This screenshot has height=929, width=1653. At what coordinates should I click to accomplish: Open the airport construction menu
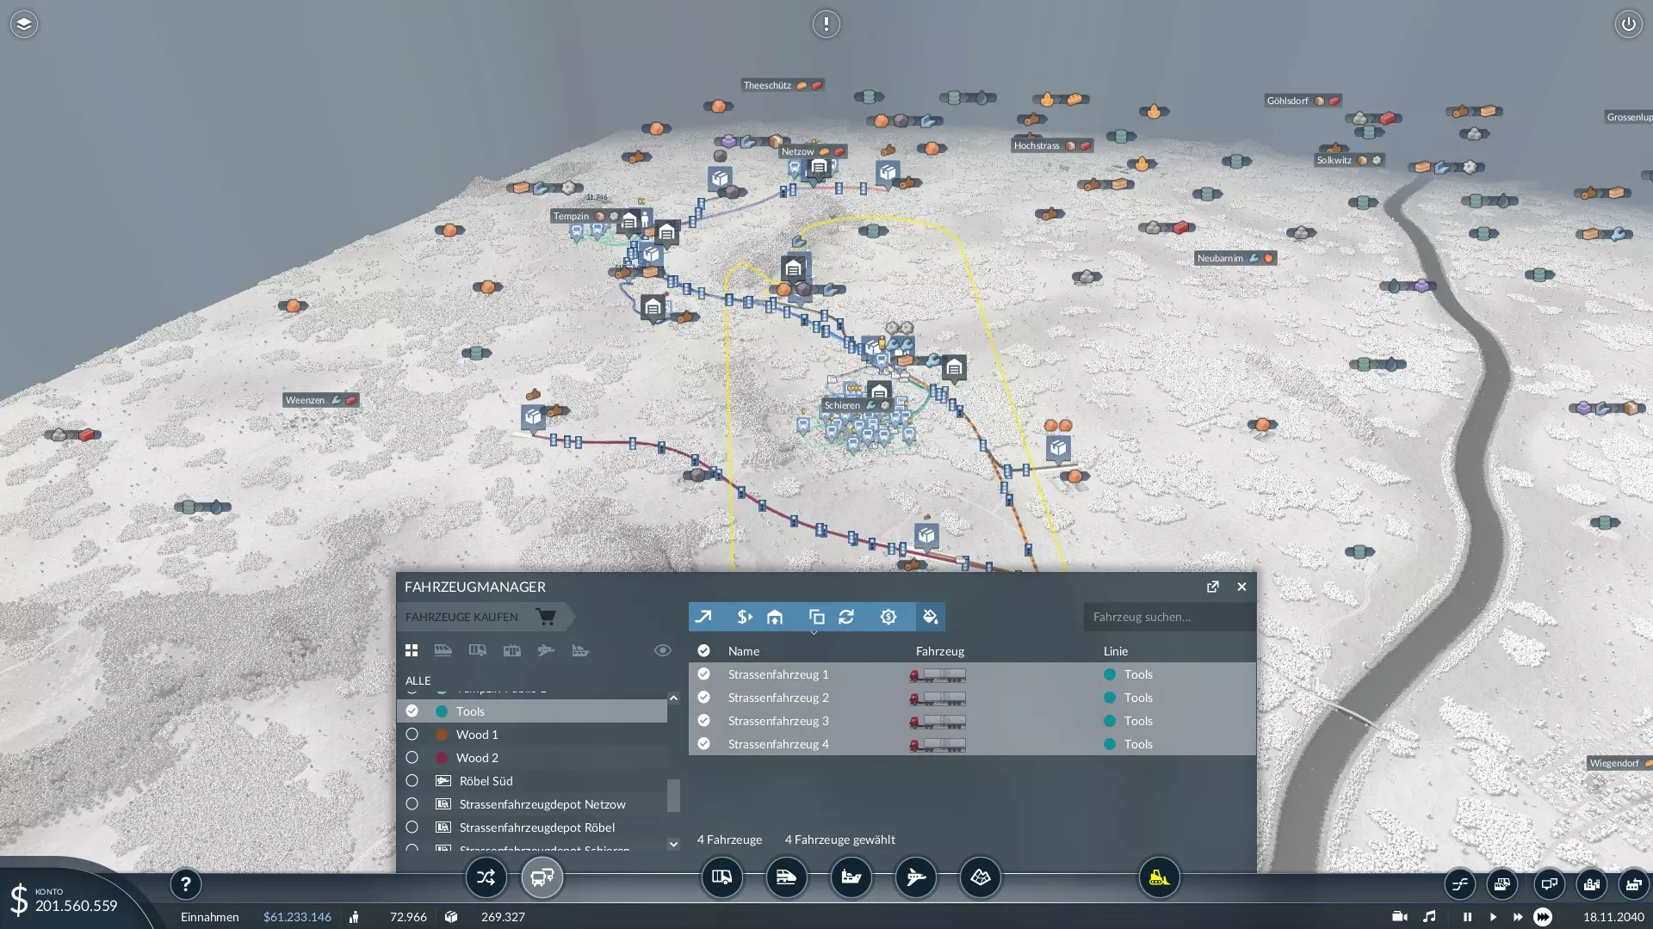915,878
